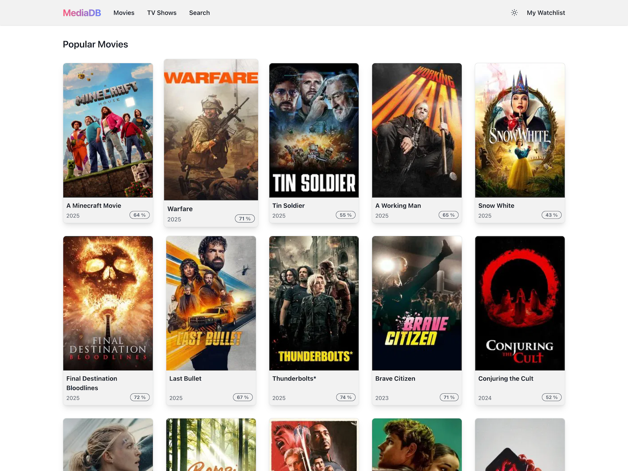Open A Working Man poster
The width and height of the screenshot is (628, 471).
click(417, 130)
